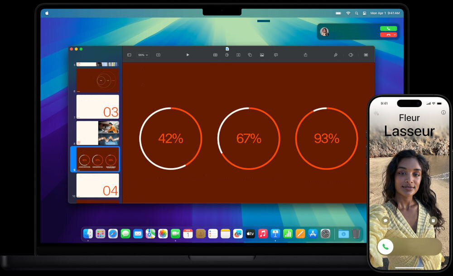This screenshot has width=453, height=276.
Task: Tap the info icon on iPhone call screen
Action: click(x=443, y=112)
